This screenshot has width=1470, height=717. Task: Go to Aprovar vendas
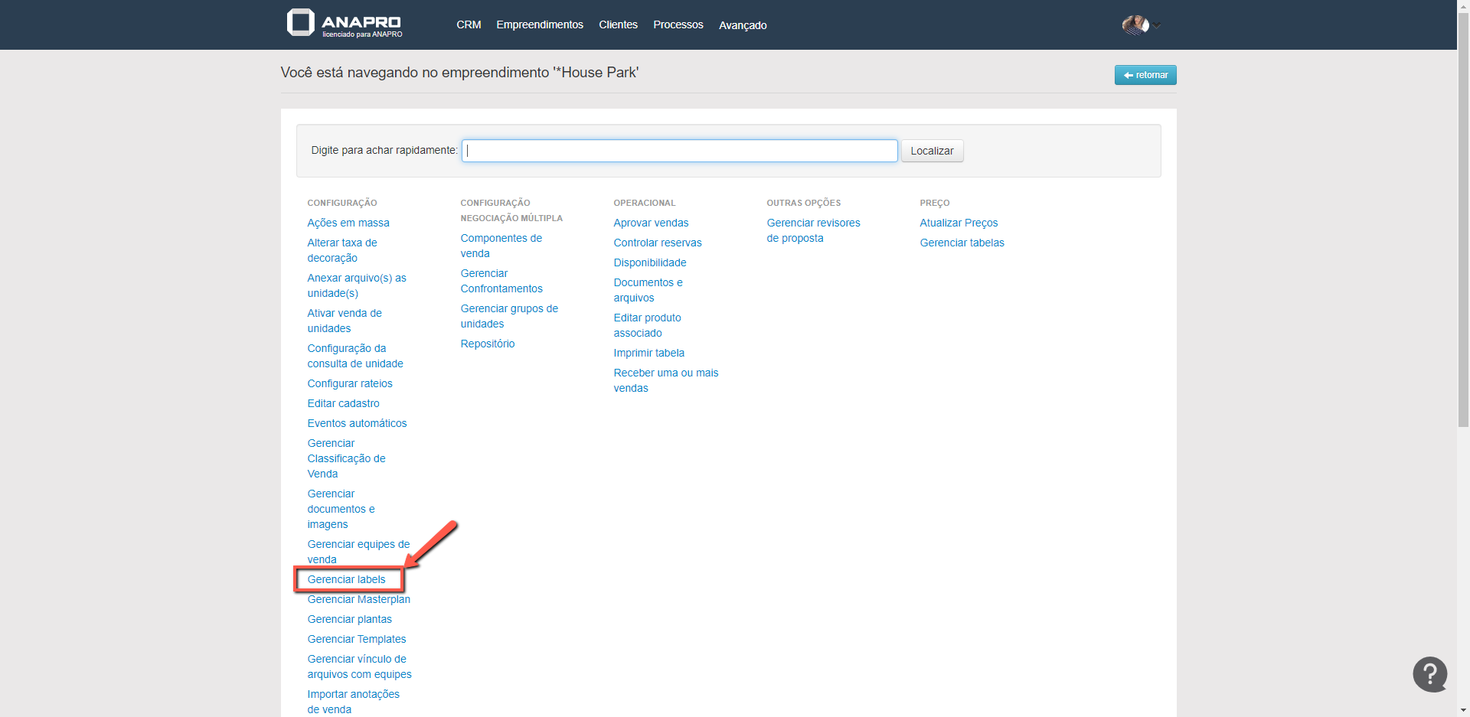tap(651, 223)
